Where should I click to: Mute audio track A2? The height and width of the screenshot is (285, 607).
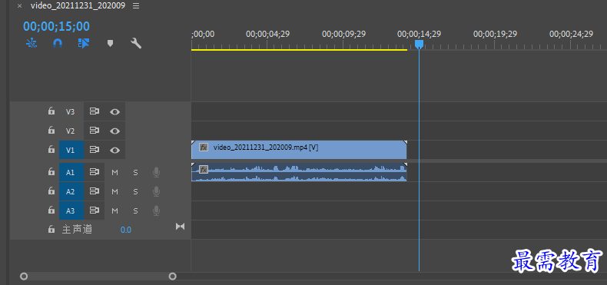[x=114, y=192]
